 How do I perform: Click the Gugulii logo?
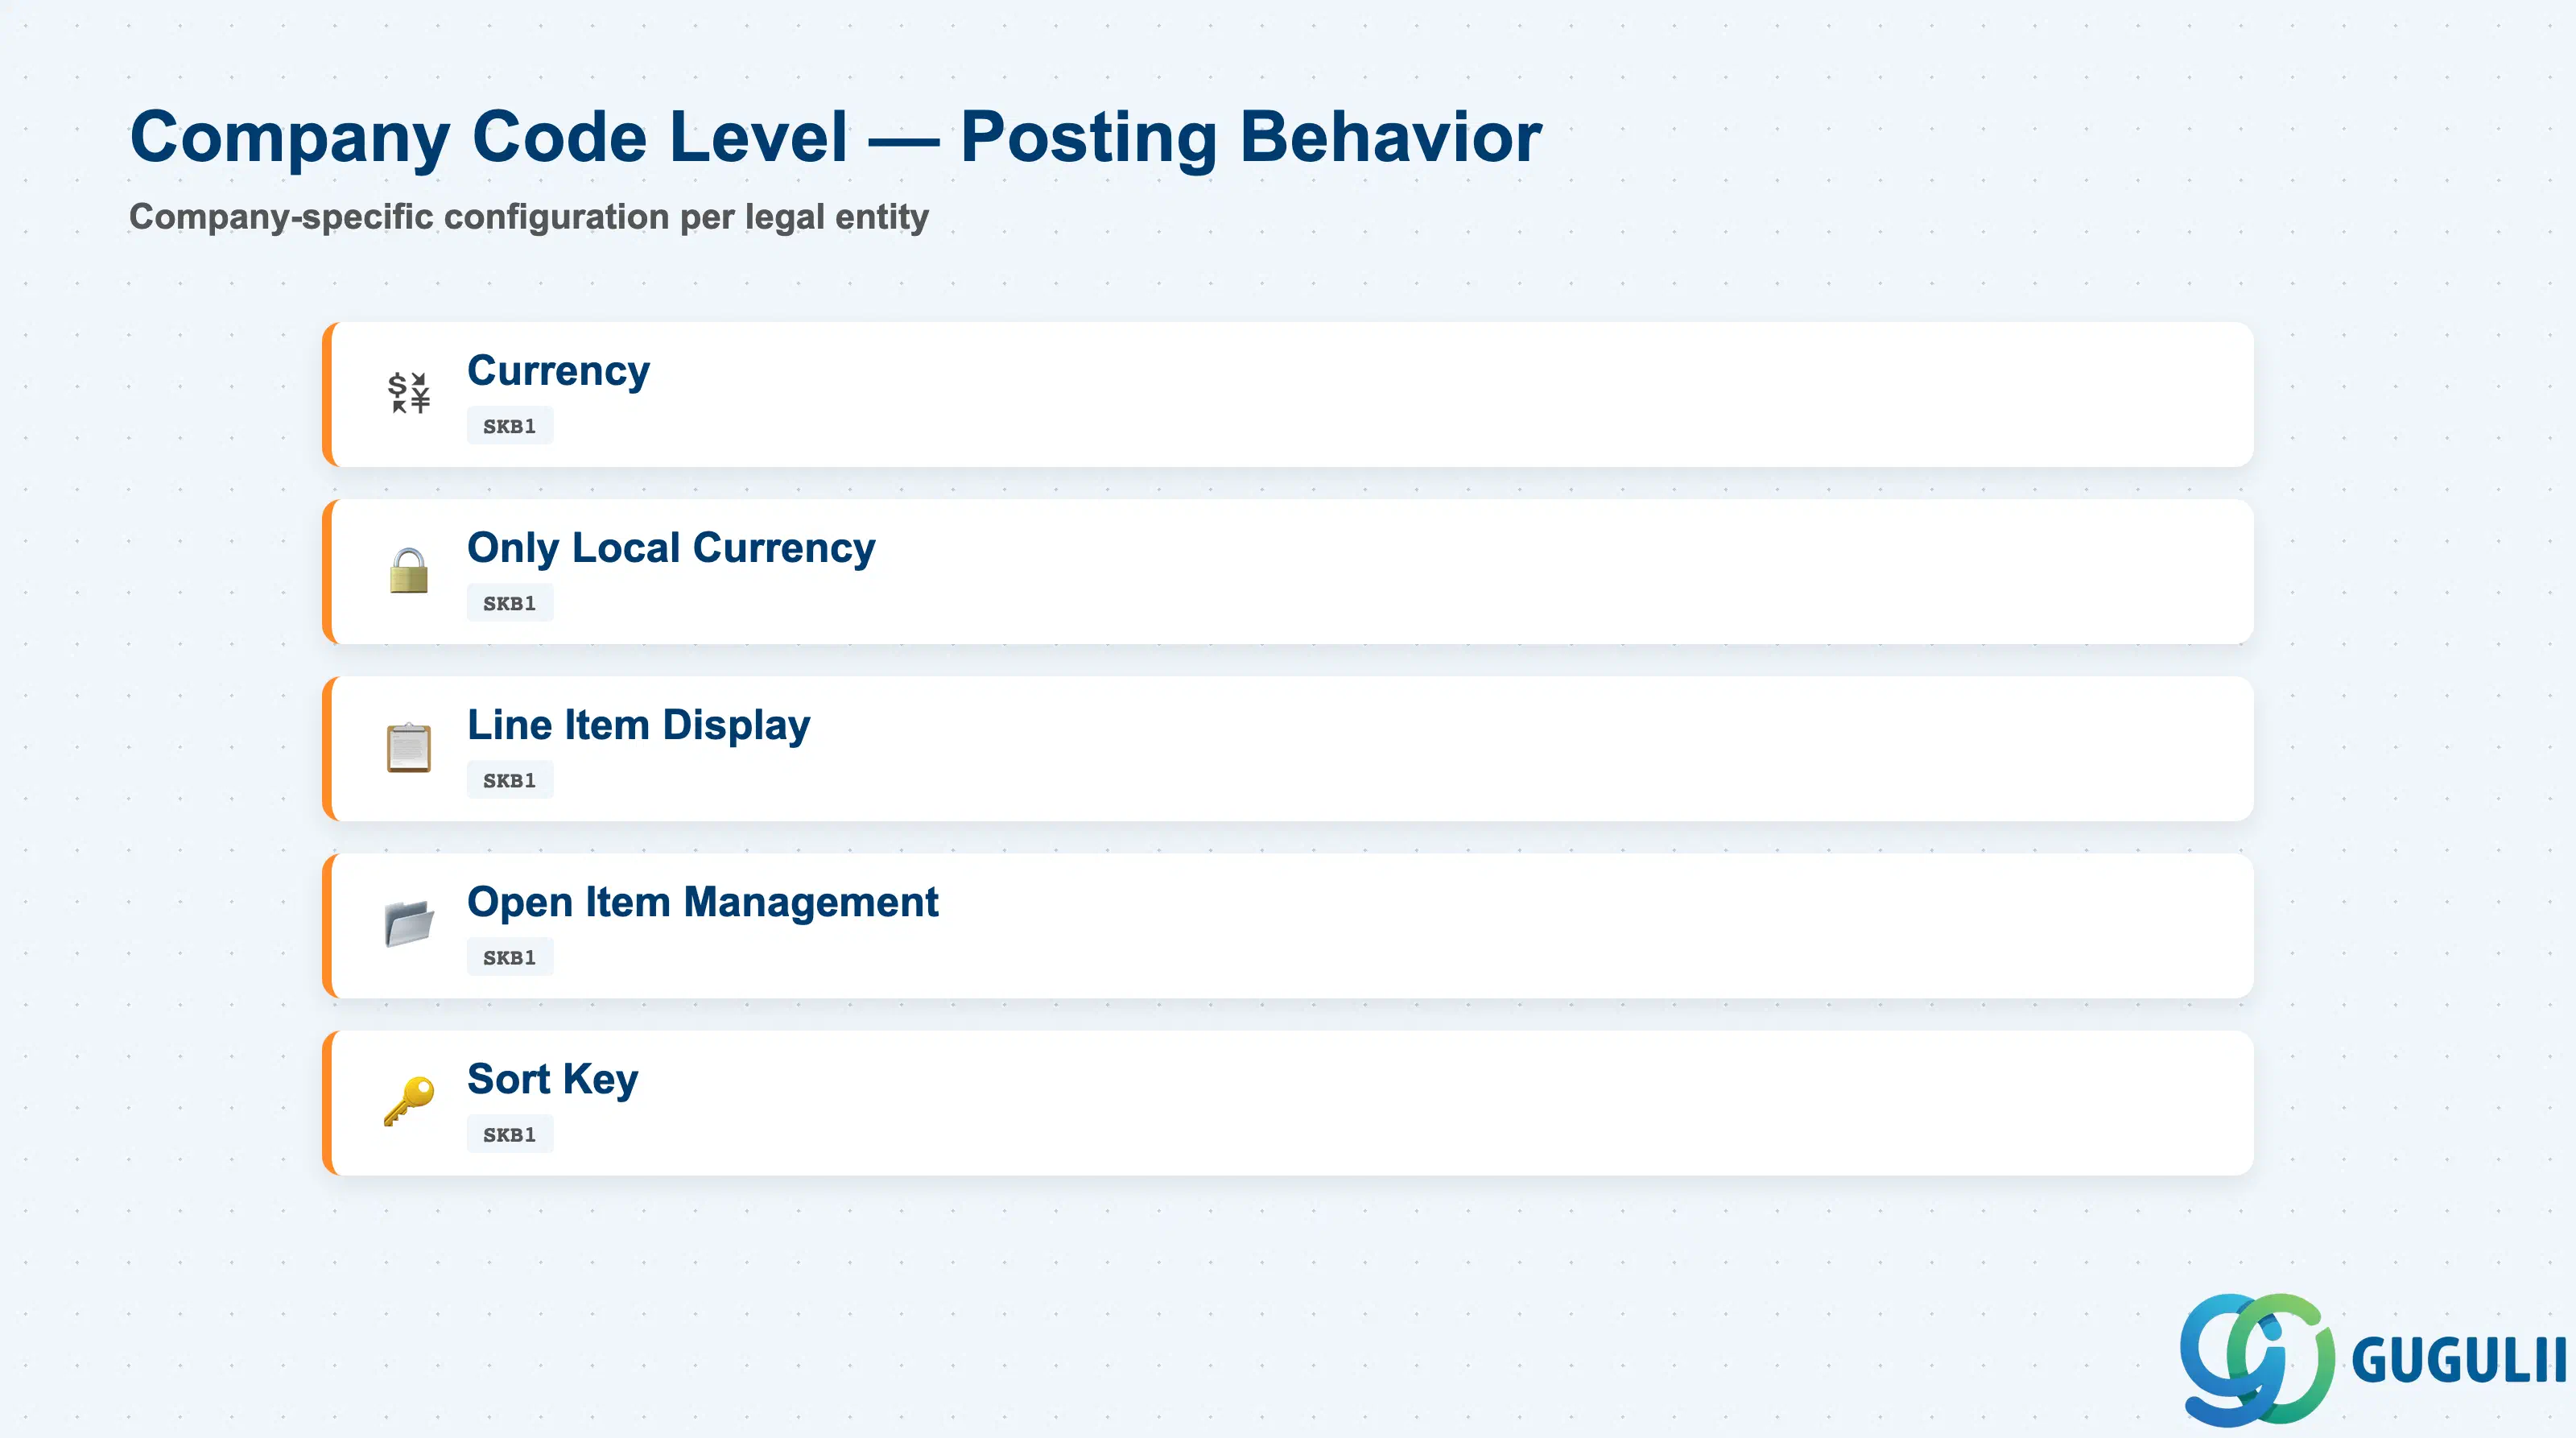2372,1360
